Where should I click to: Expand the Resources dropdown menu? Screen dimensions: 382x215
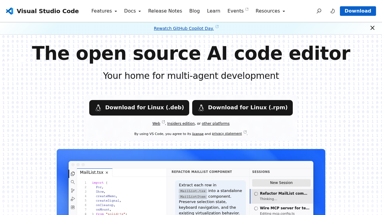(270, 11)
